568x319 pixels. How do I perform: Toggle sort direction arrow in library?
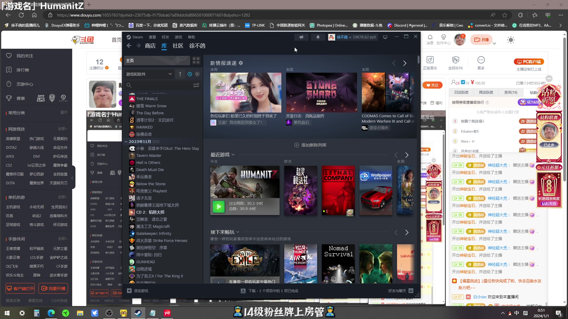(180, 74)
